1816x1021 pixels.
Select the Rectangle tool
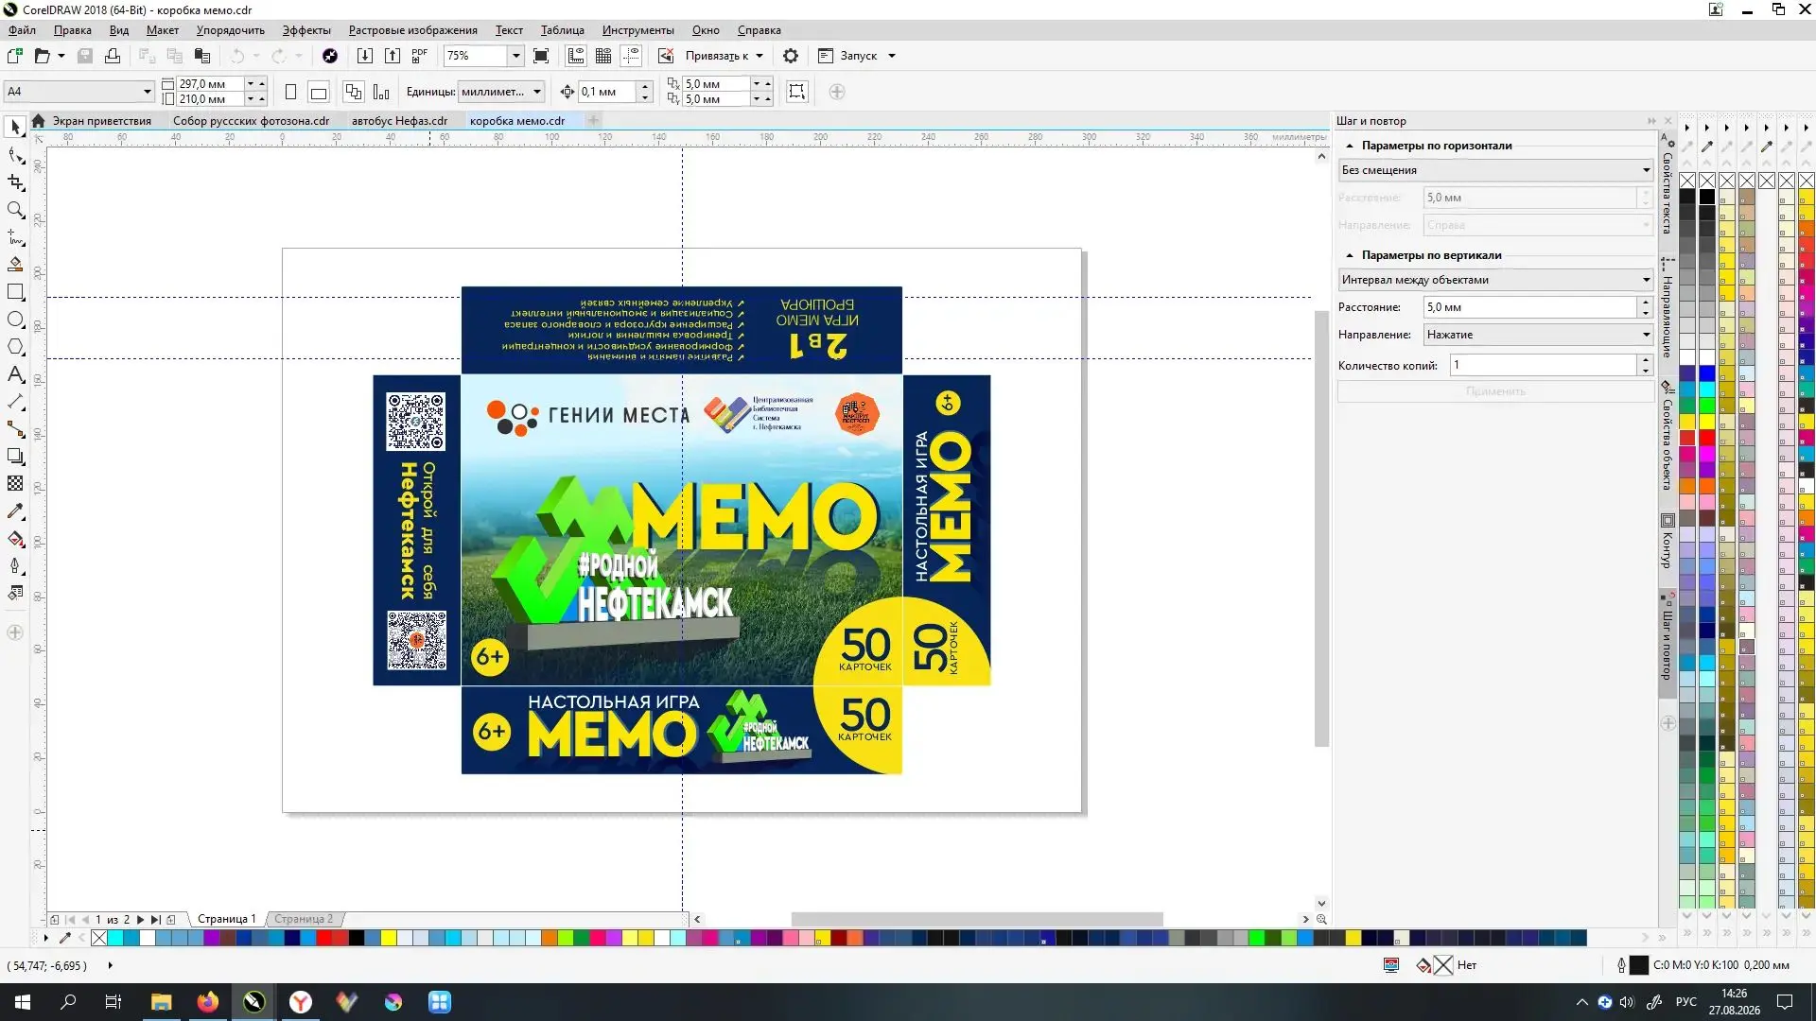15,292
